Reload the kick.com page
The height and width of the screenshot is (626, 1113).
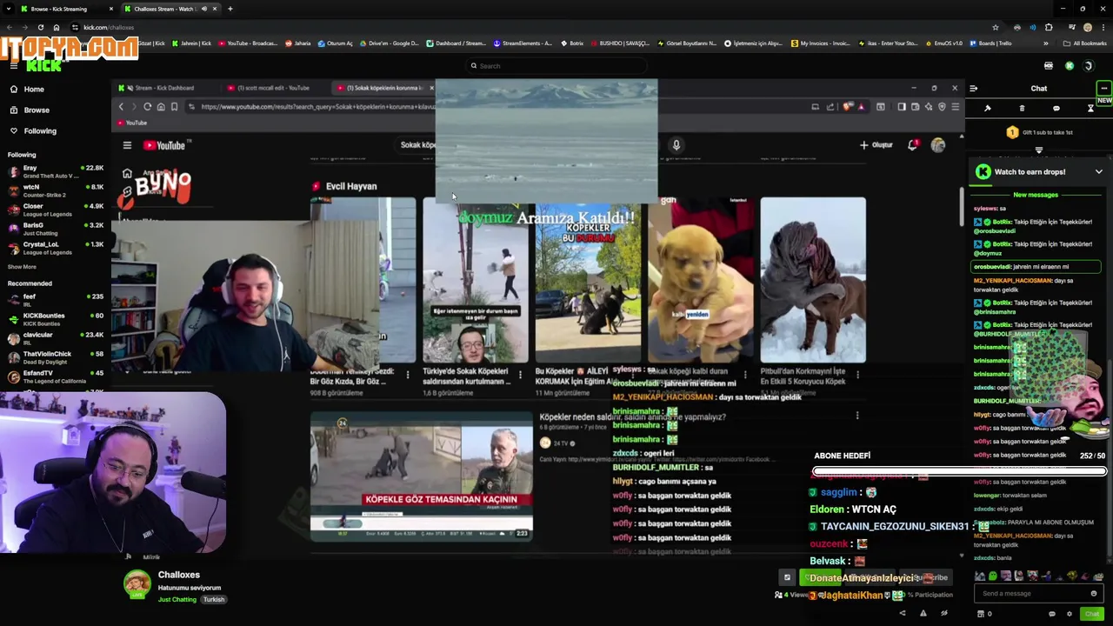(x=40, y=27)
